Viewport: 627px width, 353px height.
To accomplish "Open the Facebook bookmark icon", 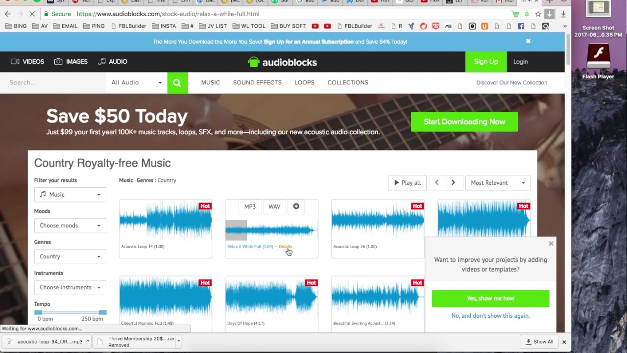I will pyautogui.click(x=521, y=26).
